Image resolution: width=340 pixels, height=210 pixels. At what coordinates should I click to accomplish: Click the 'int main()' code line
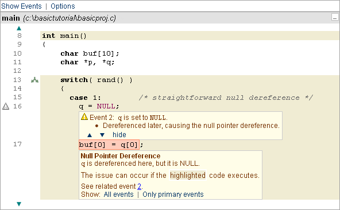coord(64,36)
